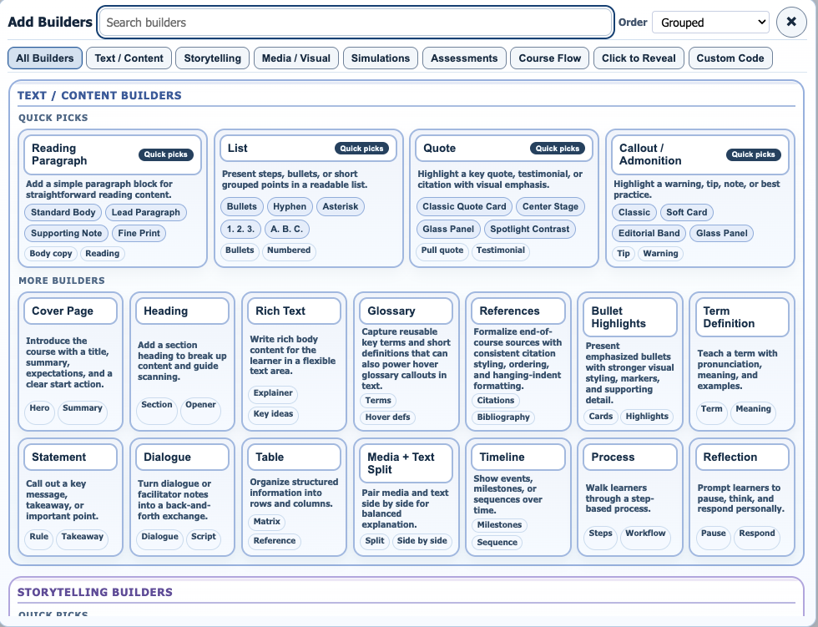Click the Pull quote tag

click(x=442, y=250)
